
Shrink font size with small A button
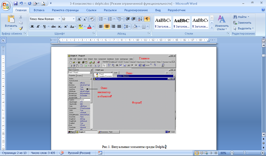85,19
